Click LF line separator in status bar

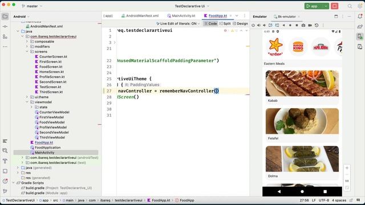(x=314, y=200)
